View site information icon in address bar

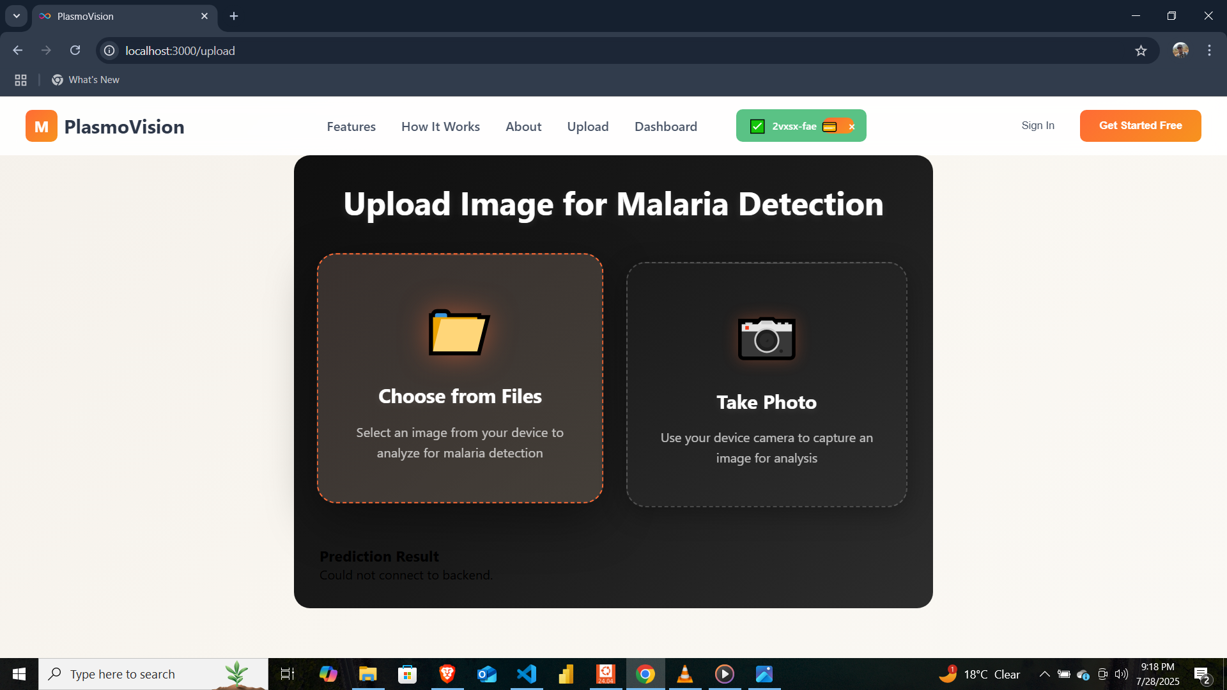(110, 50)
